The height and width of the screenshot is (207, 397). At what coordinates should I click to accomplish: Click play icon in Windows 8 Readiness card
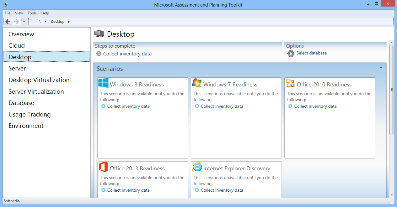103,106
